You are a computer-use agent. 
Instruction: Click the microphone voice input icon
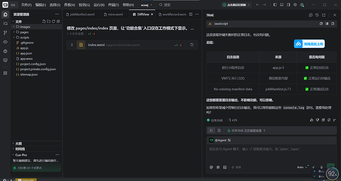pos(321,167)
